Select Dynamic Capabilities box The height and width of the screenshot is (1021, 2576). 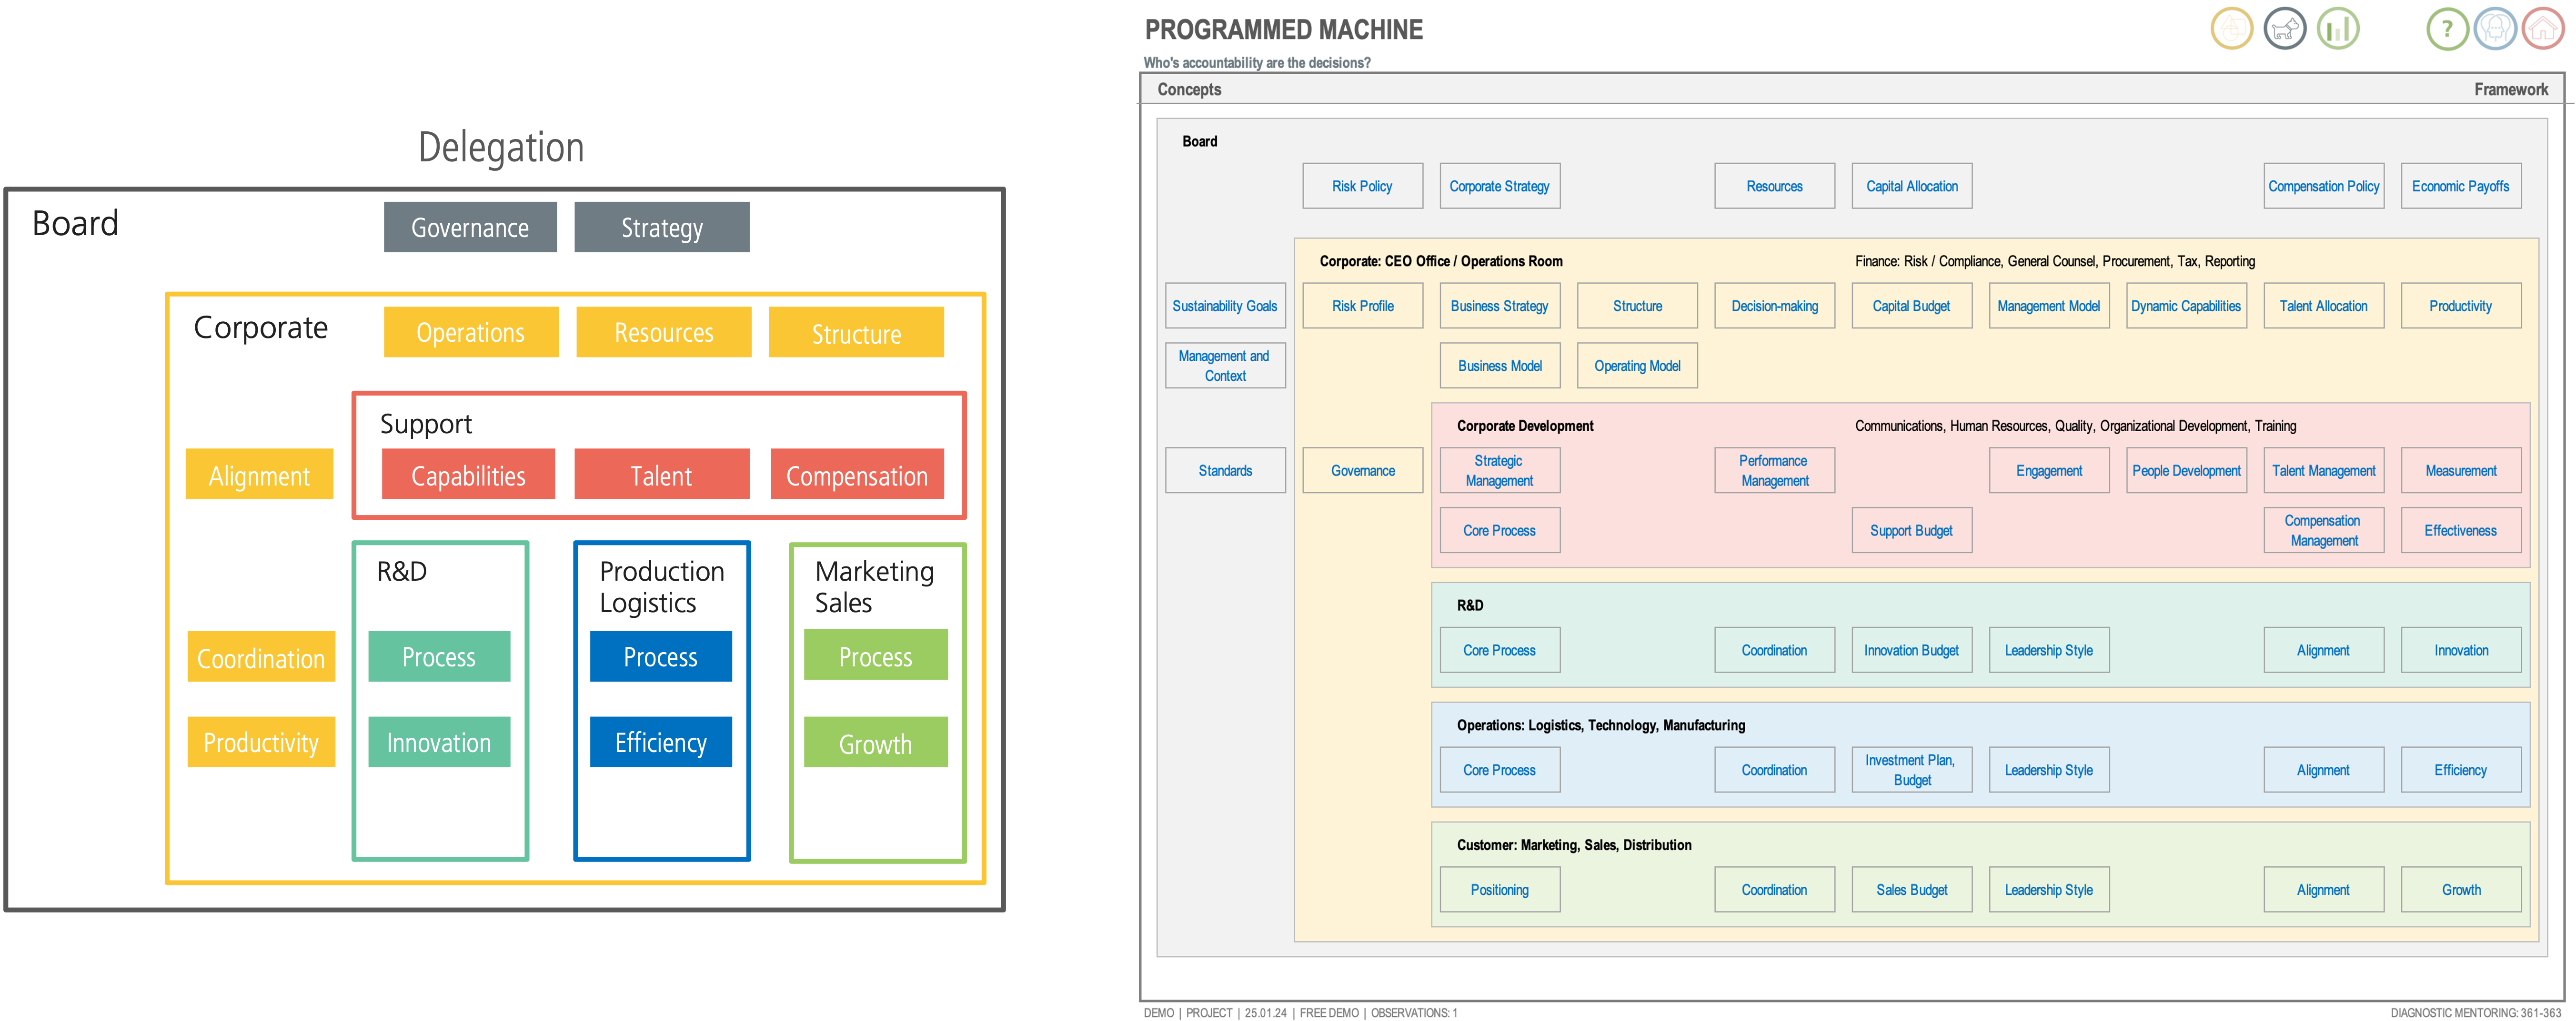point(2186,306)
